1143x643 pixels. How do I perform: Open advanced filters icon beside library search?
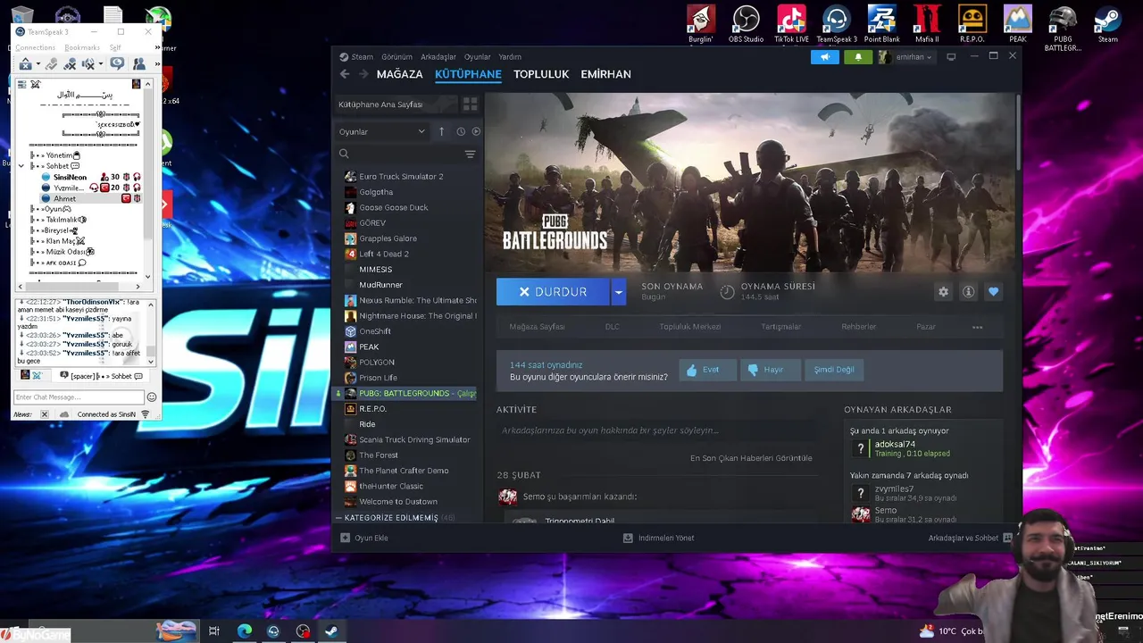point(470,154)
